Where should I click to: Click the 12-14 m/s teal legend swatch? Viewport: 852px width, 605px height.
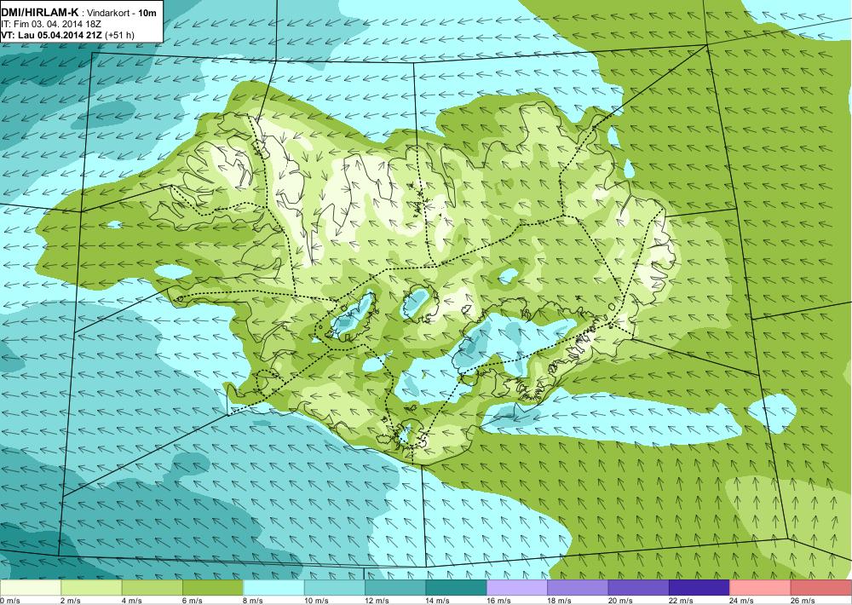[x=395, y=588]
